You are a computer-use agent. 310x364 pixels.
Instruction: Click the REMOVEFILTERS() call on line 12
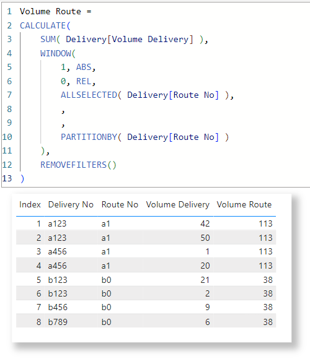[78, 165]
